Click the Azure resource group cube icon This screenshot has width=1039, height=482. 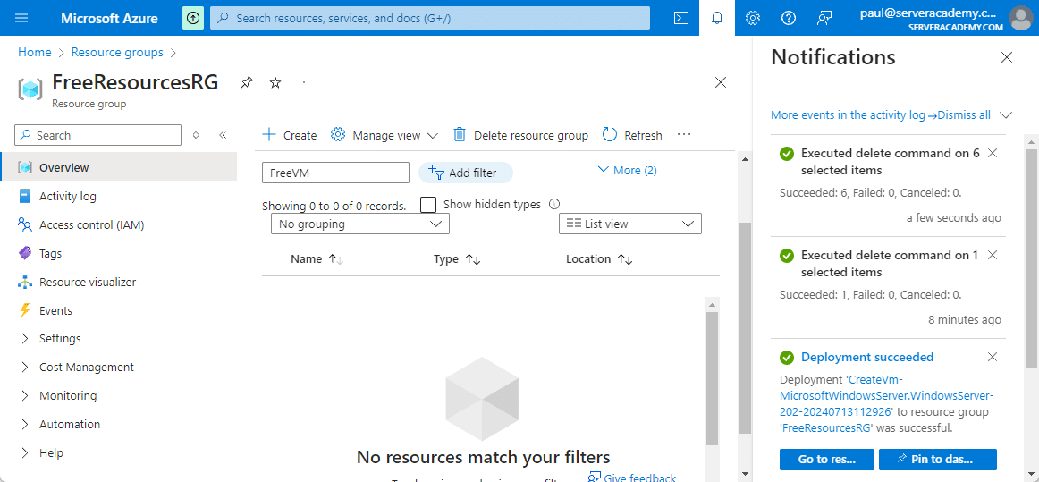[30, 89]
